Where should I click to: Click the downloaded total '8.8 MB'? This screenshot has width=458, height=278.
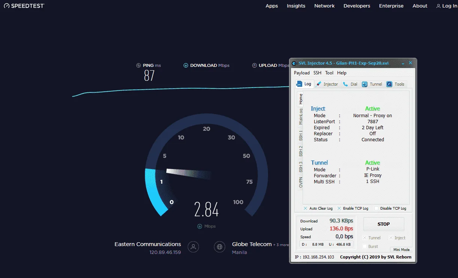pos(318,245)
